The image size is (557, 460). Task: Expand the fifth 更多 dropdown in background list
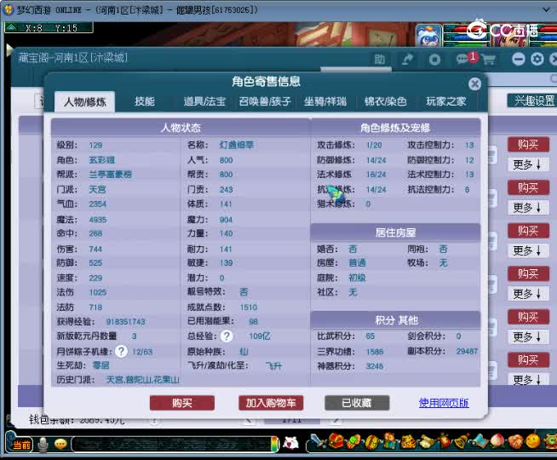(x=528, y=336)
